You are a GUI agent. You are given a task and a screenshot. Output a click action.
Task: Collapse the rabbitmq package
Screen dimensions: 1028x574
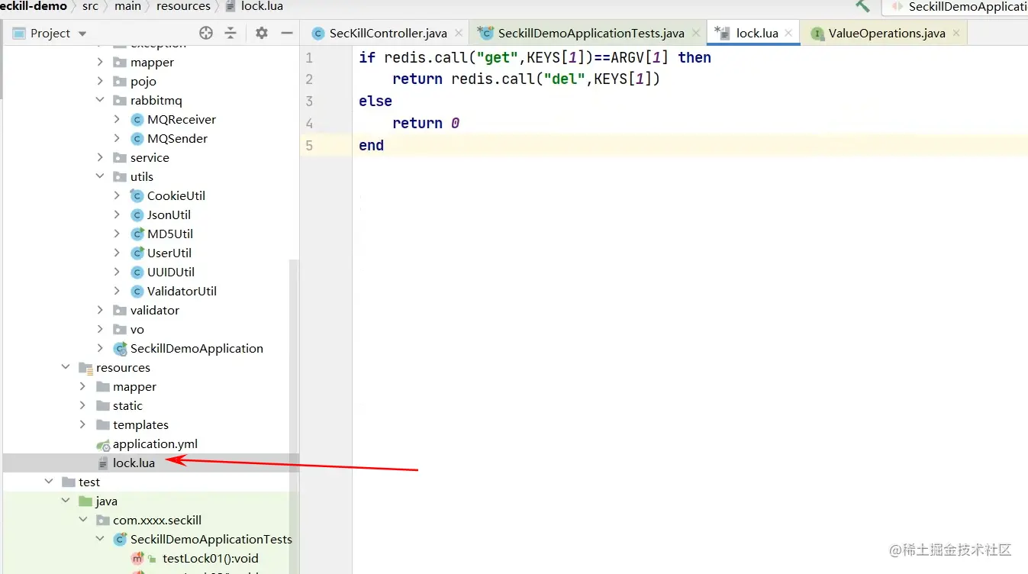tap(100, 100)
